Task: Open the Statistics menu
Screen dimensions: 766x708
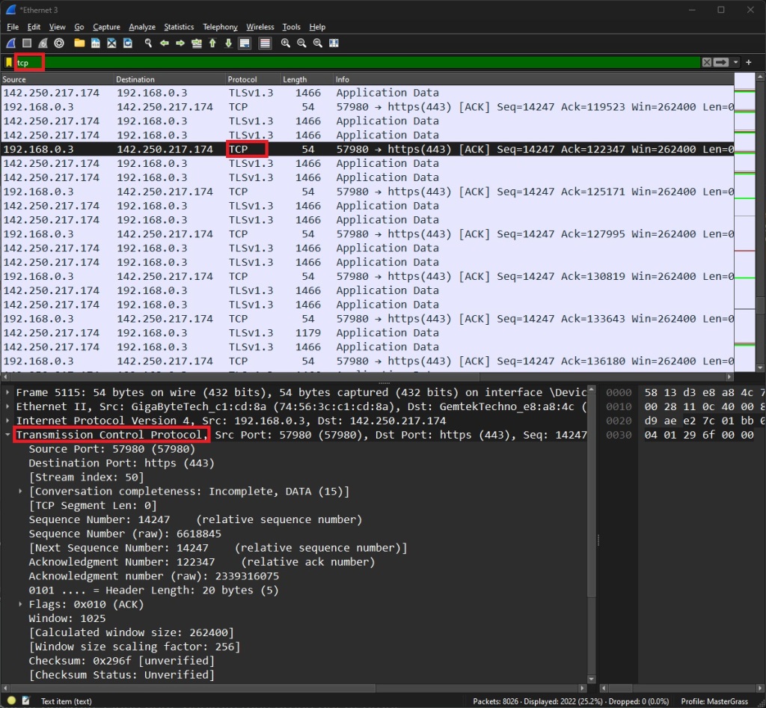Action: pos(179,27)
